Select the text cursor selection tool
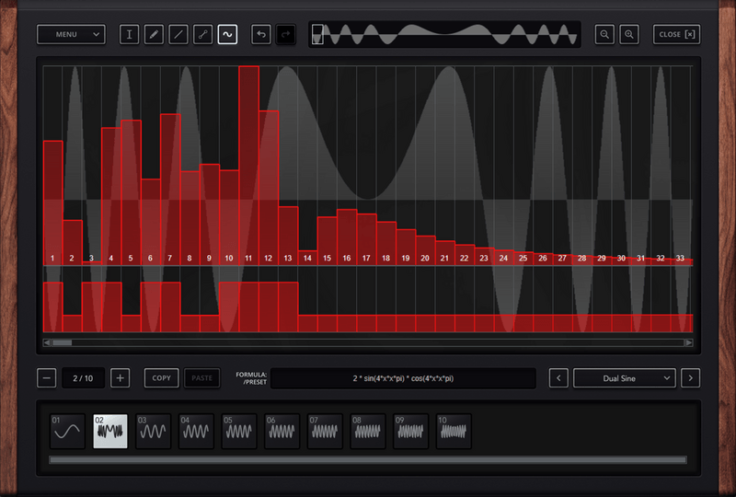 pyautogui.click(x=130, y=34)
